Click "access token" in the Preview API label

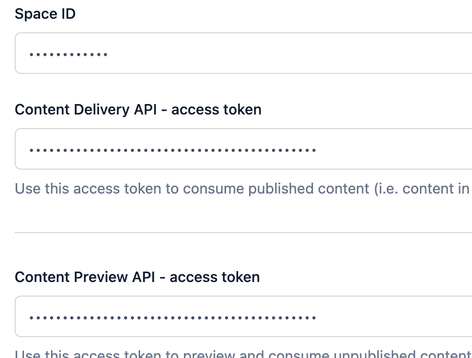coord(215,277)
